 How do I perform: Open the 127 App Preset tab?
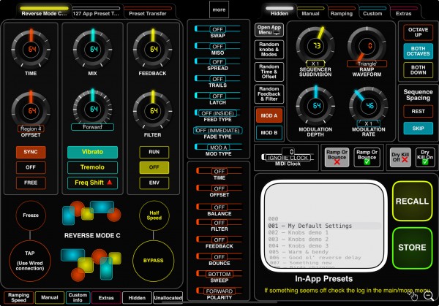pos(96,12)
